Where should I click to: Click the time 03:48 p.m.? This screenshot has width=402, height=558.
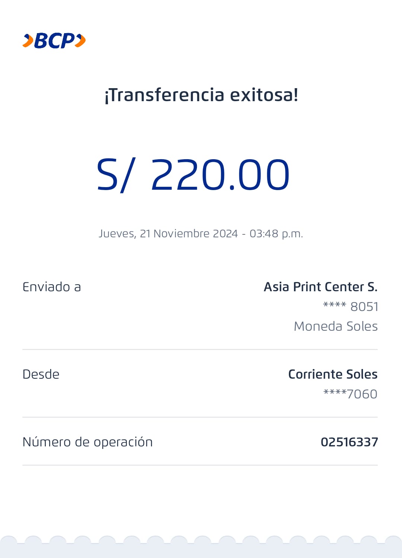pos(276,234)
